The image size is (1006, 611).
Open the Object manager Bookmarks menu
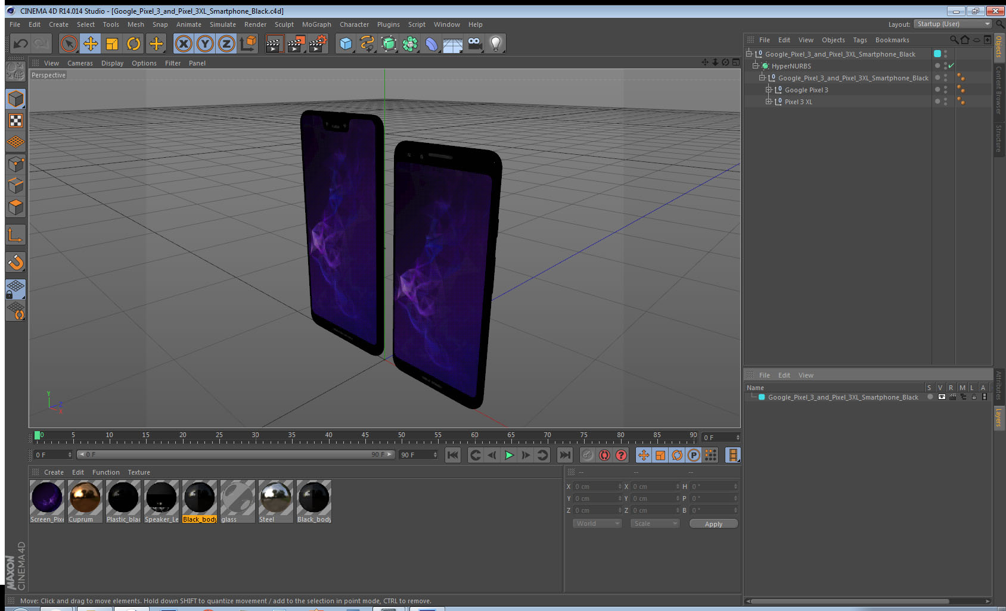pos(892,40)
